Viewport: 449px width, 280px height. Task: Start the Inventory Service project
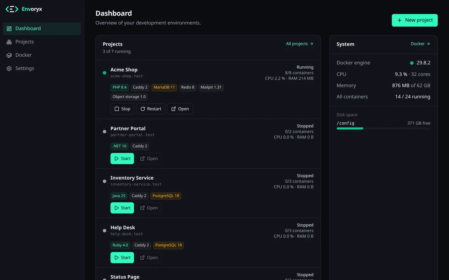tap(122, 208)
